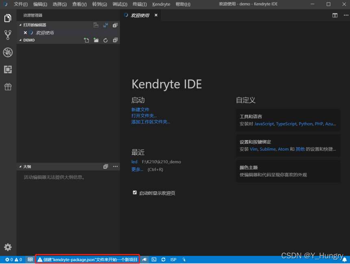Click the serial port plug icon
Screen dimensions: 350x264
coord(144,260)
